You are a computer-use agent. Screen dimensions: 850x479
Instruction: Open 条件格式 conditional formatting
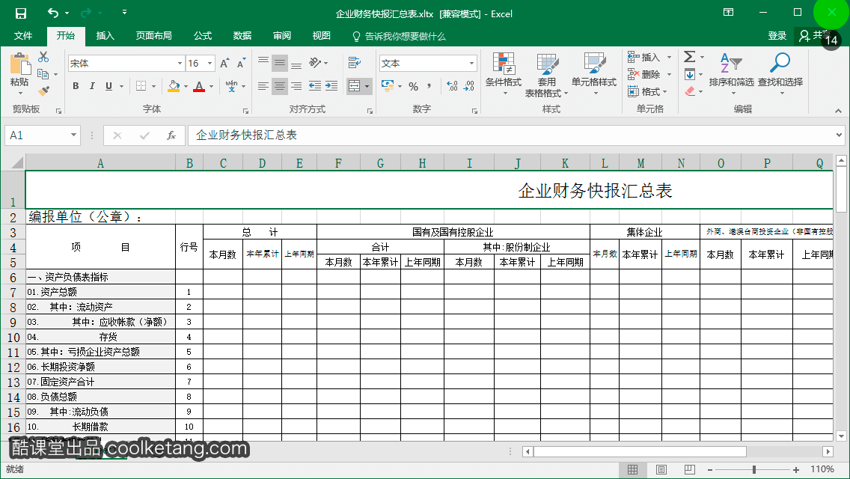pyautogui.click(x=504, y=74)
